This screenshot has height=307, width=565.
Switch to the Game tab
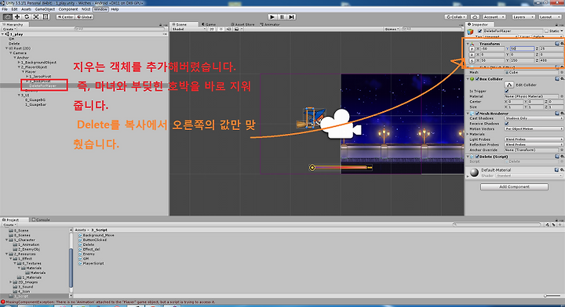(x=209, y=24)
